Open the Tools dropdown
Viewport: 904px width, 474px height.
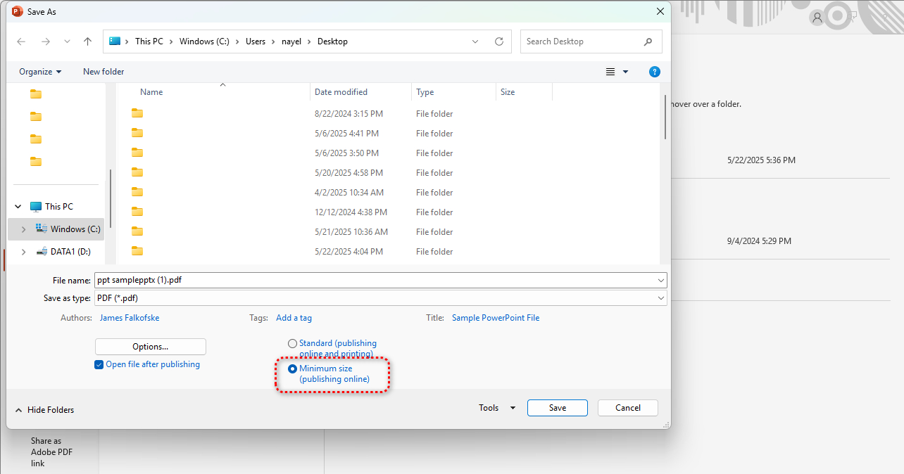496,408
